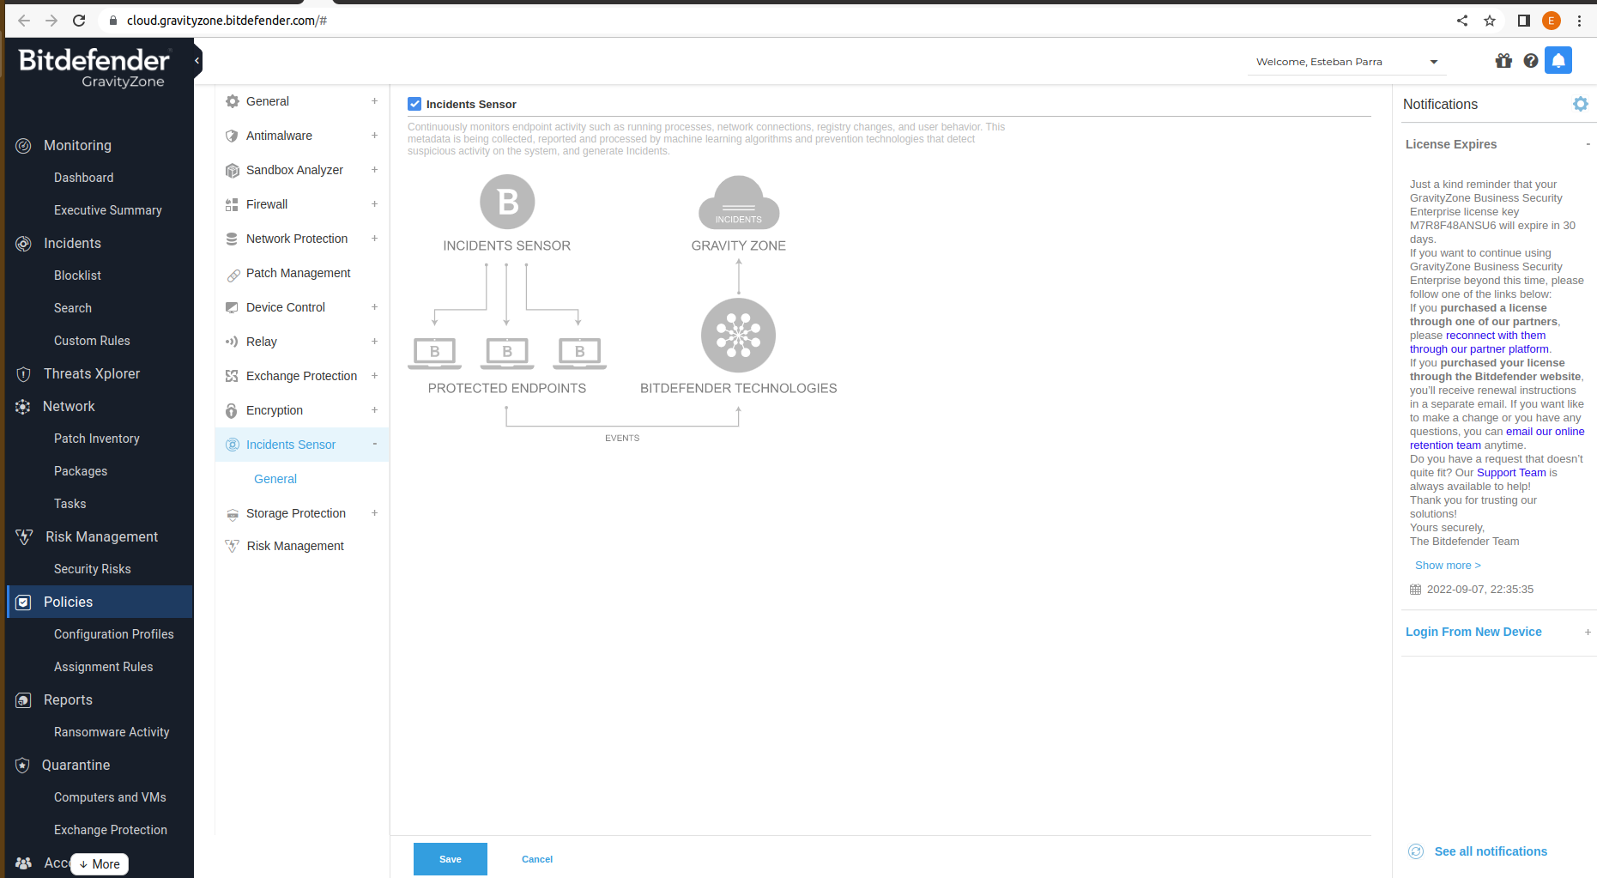Click the gift box icon
Image resolution: width=1597 pixels, height=878 pixels.
1503,61
